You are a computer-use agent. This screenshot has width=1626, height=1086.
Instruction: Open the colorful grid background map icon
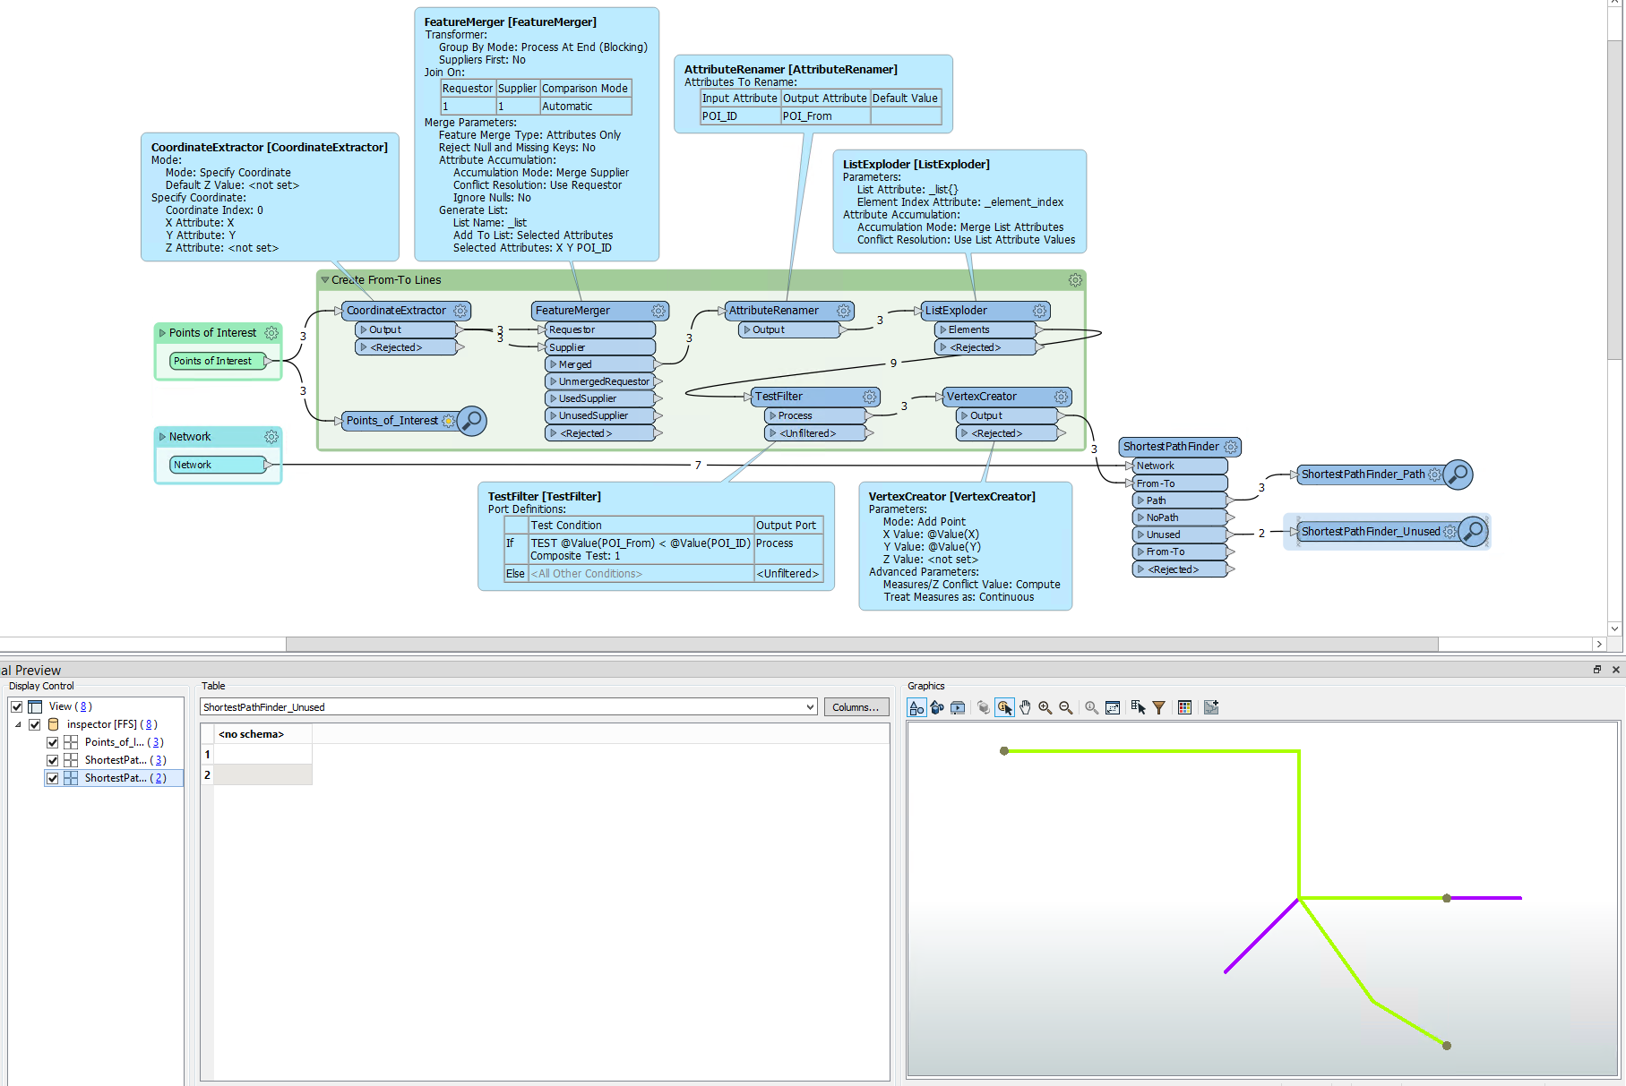click(1184, 707)
